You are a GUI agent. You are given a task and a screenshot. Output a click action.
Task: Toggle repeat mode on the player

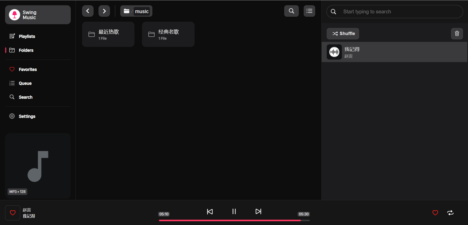click(x=450, y=213)
